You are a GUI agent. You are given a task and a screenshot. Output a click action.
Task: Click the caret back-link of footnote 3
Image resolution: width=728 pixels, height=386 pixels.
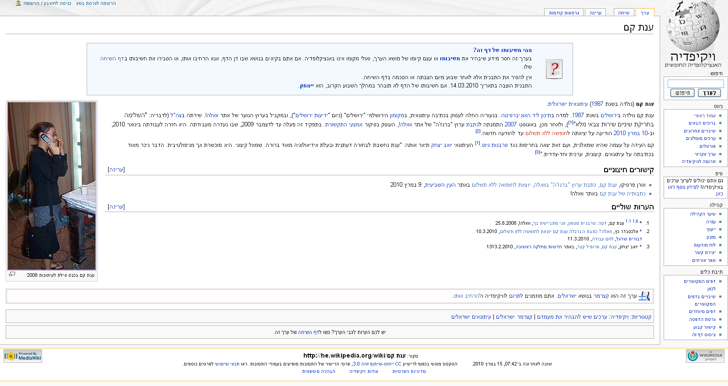[x=640, y=247]
